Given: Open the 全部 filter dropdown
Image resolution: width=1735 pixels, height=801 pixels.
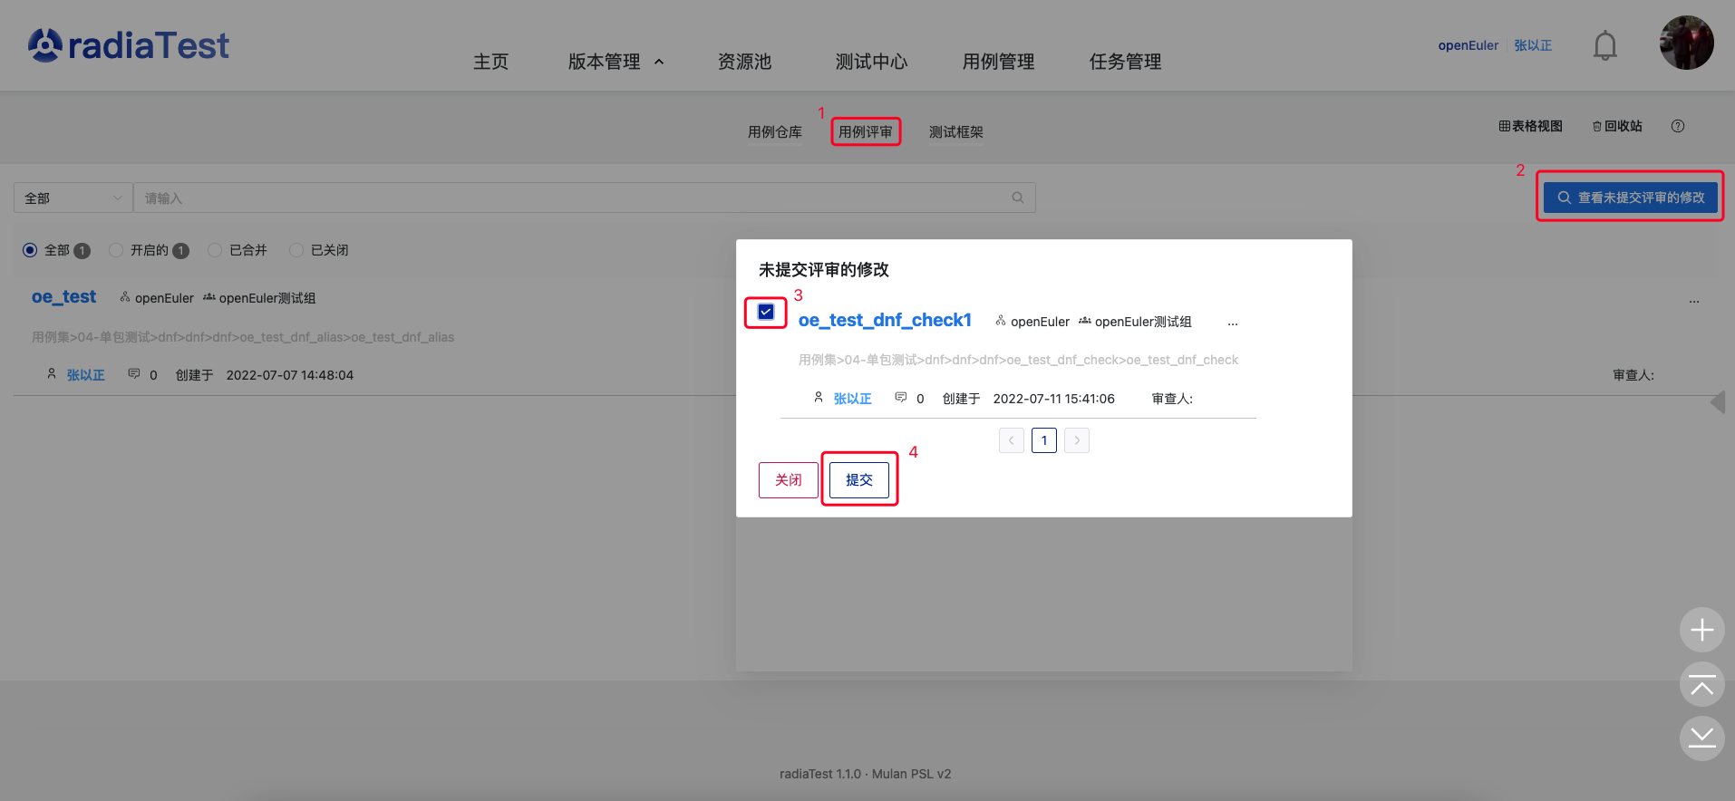Looking at the screenshot, I should pos(73,198).
